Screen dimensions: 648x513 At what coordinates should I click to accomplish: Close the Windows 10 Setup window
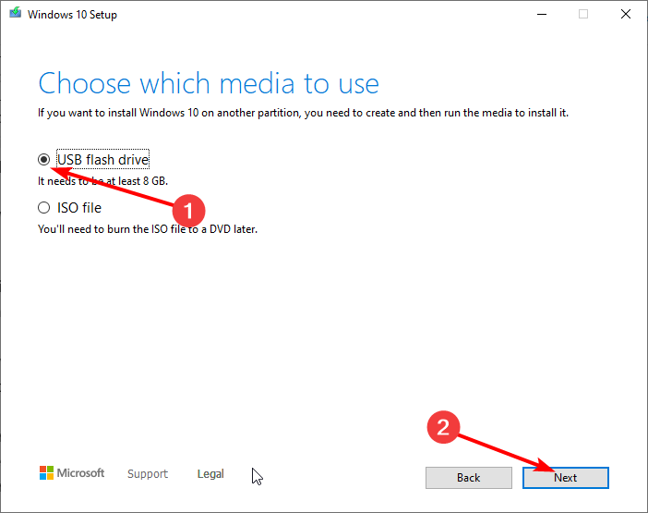[x=626, y=15]
